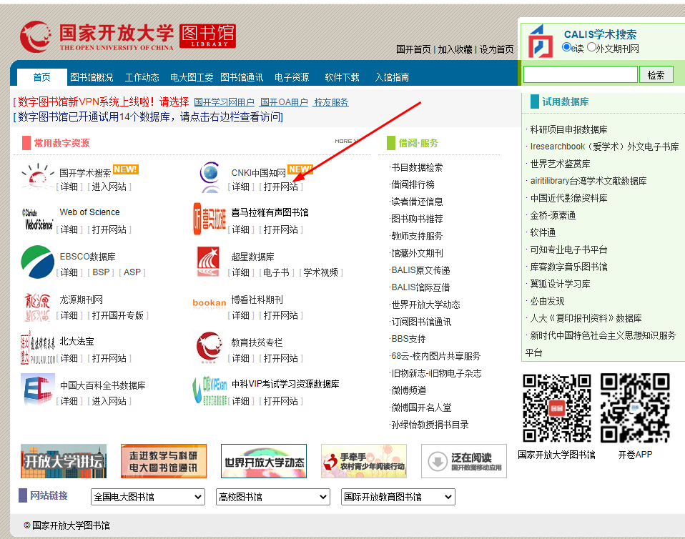Screen dimensions: 685x539
Task: Click the 中科VIP exam database logo
Action: 210,390
